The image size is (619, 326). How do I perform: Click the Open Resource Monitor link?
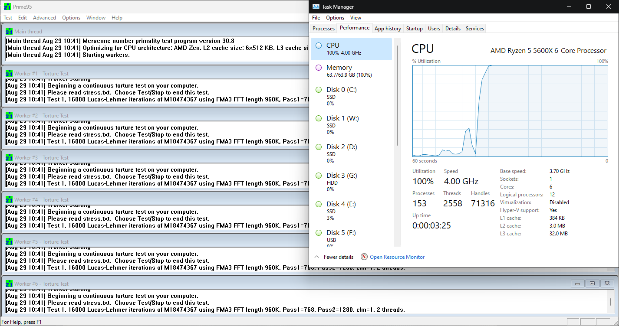(397, 257)
